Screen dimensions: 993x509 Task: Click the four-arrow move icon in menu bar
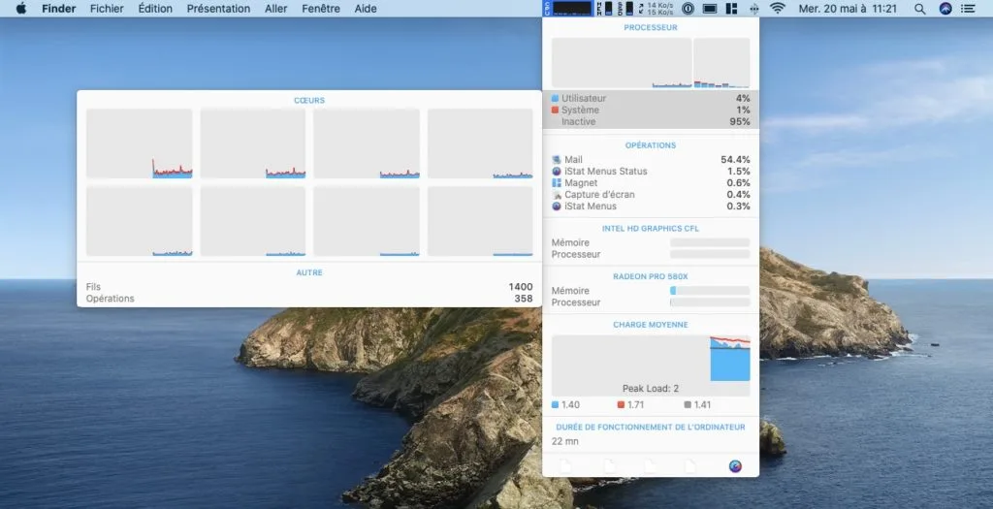[x=753, y=8]
